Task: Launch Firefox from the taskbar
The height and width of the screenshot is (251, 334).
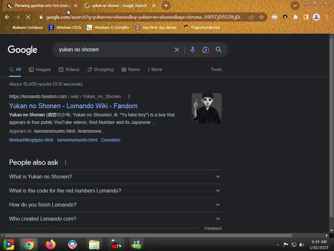Action: click(x=51, y=244)
